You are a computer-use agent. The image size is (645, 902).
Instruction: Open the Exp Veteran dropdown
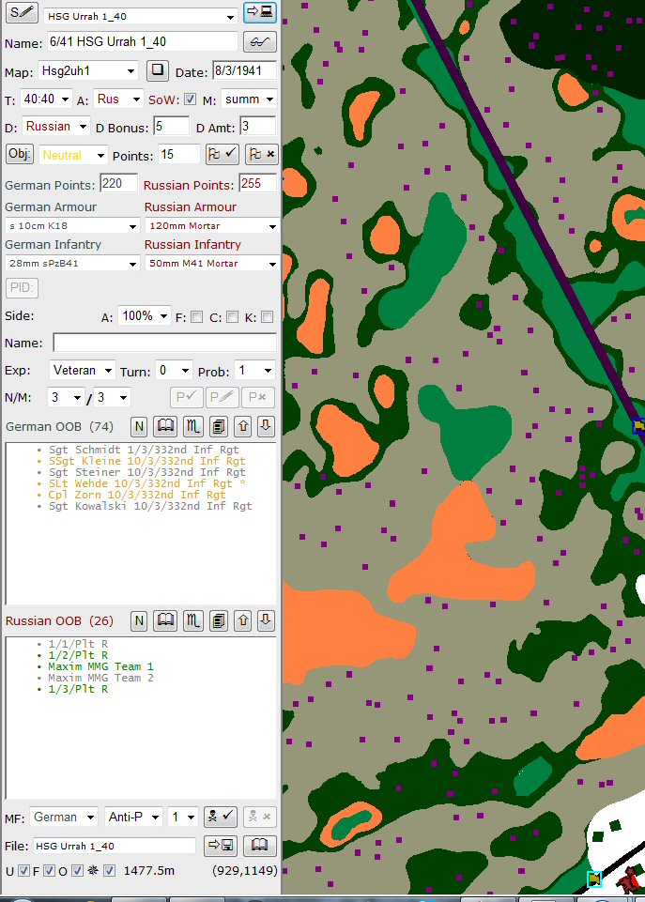point(83,371)
